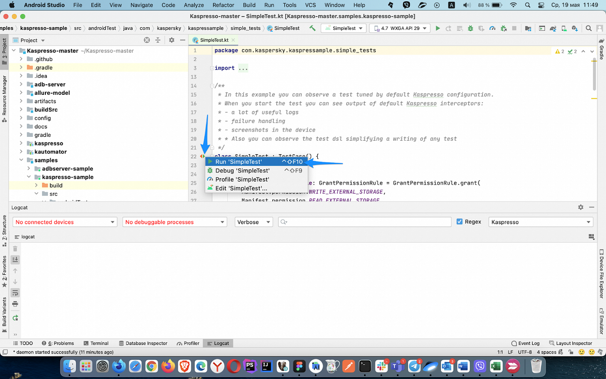Open the SDK Manager icon
The width and height of the screenshot is (606, 379).
coord(575,28)
